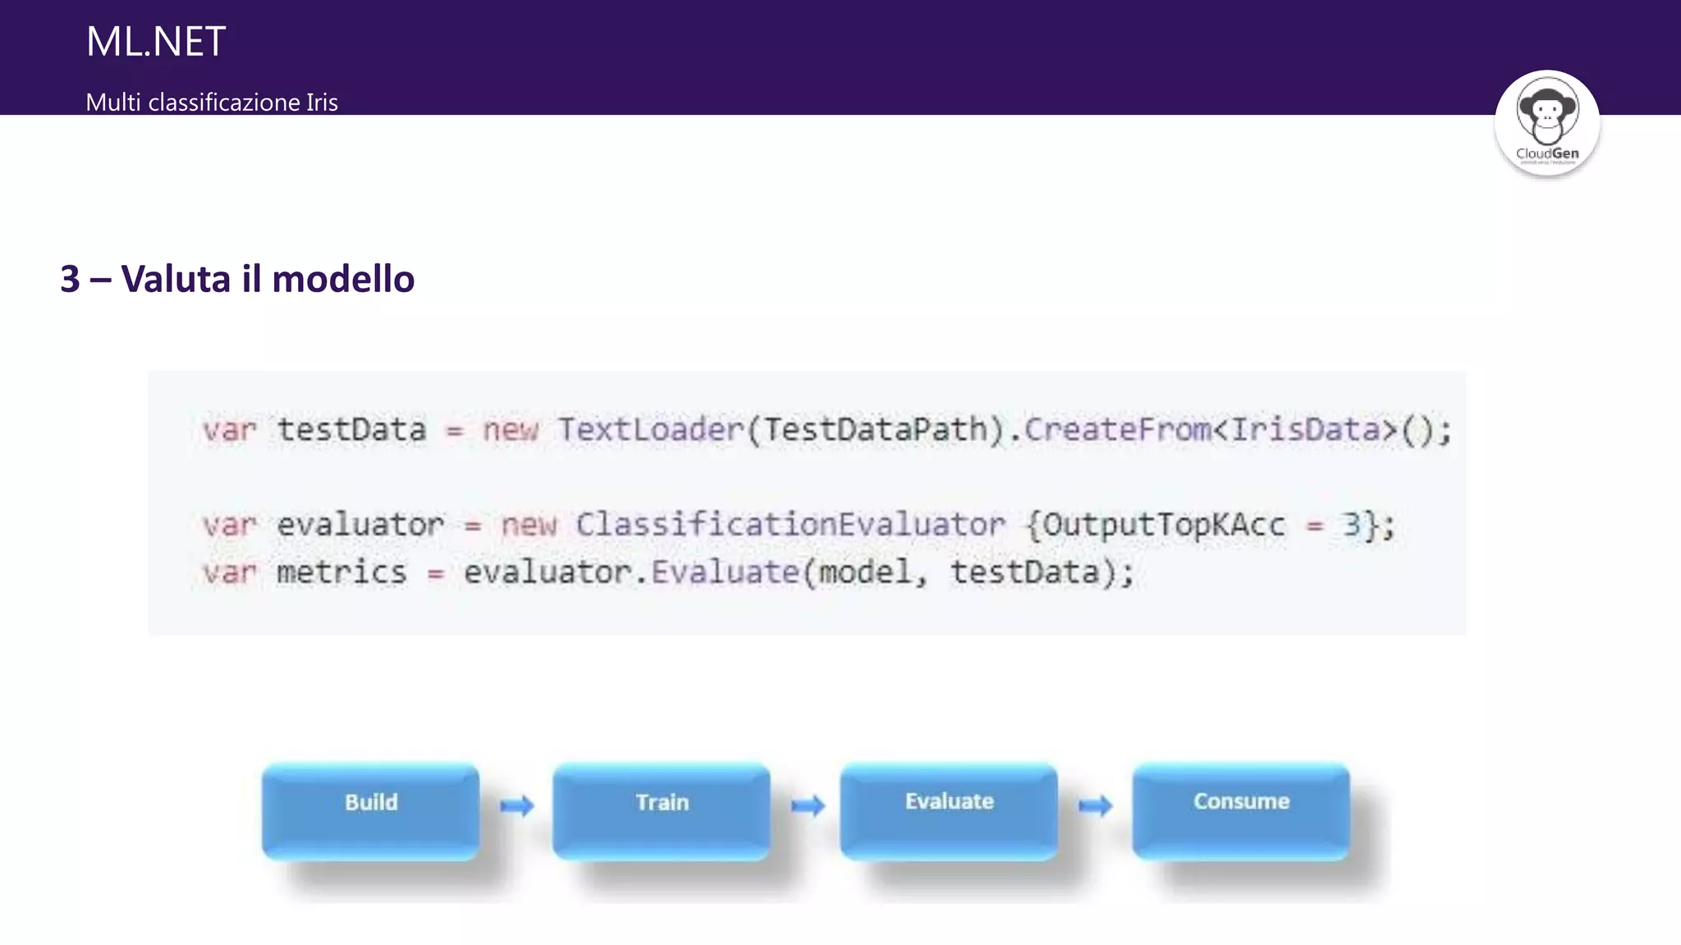Click the subtitle Multi classificazione Iris
The image size is (1681, 945).
[212, 103]
